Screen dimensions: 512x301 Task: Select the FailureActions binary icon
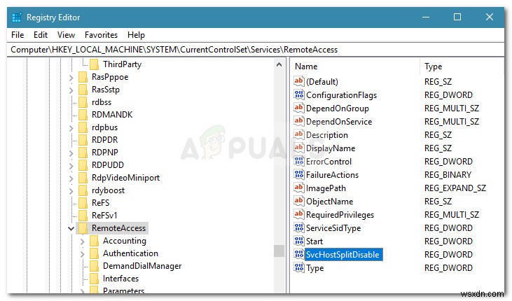(x=299, y=175)
